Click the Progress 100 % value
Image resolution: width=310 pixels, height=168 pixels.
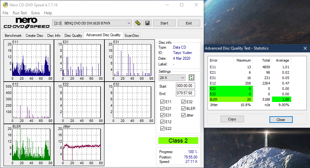click(193, 152)
